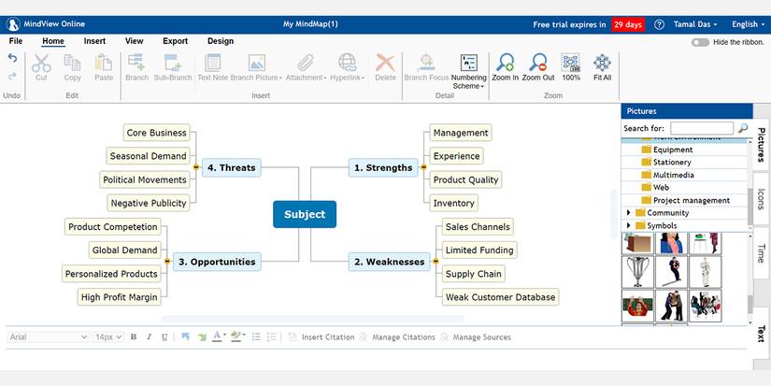Open the Time side tab

761,253
